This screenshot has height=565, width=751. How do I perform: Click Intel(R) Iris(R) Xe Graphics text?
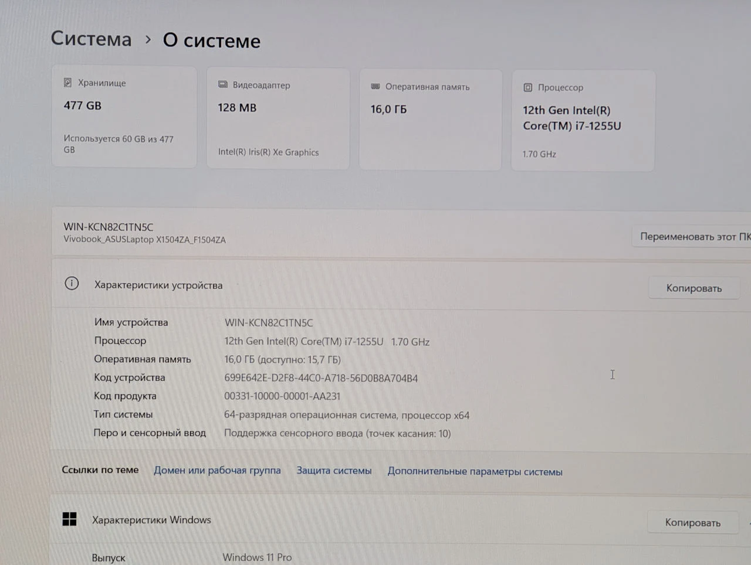268,152
